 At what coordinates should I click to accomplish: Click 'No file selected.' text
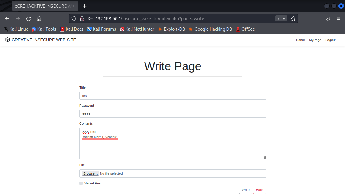(x=112, y=173)
